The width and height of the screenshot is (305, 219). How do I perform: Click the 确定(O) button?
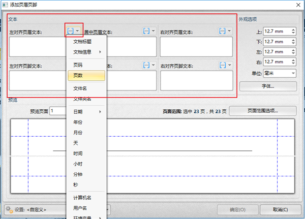(x=238, y=210)
